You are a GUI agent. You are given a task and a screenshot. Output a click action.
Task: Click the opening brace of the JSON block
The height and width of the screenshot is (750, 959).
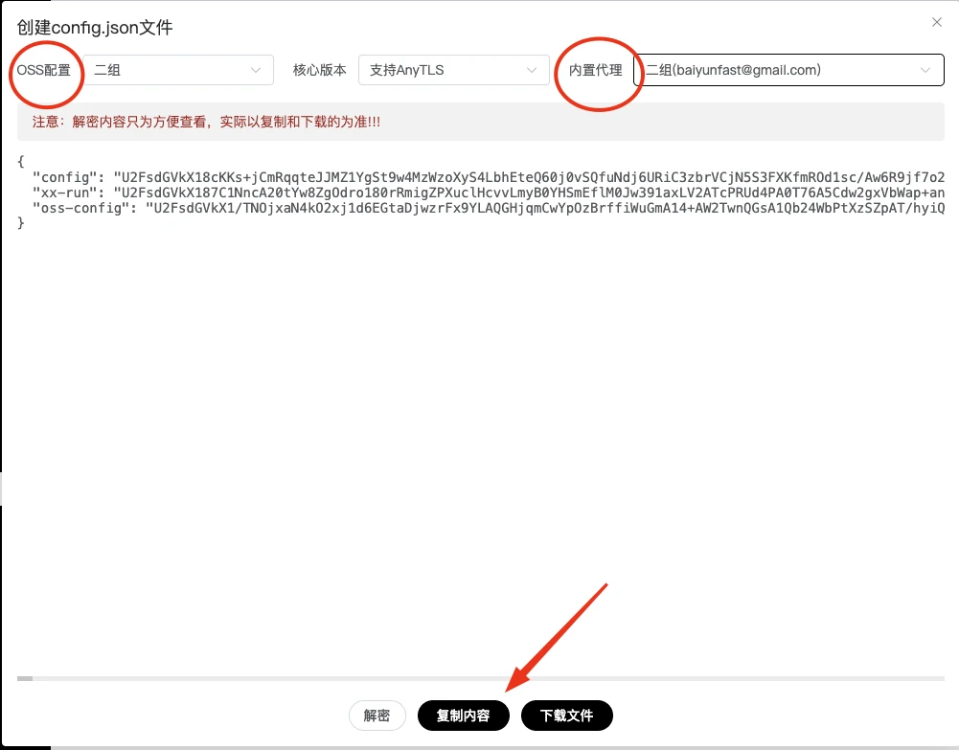coord(20,161)
